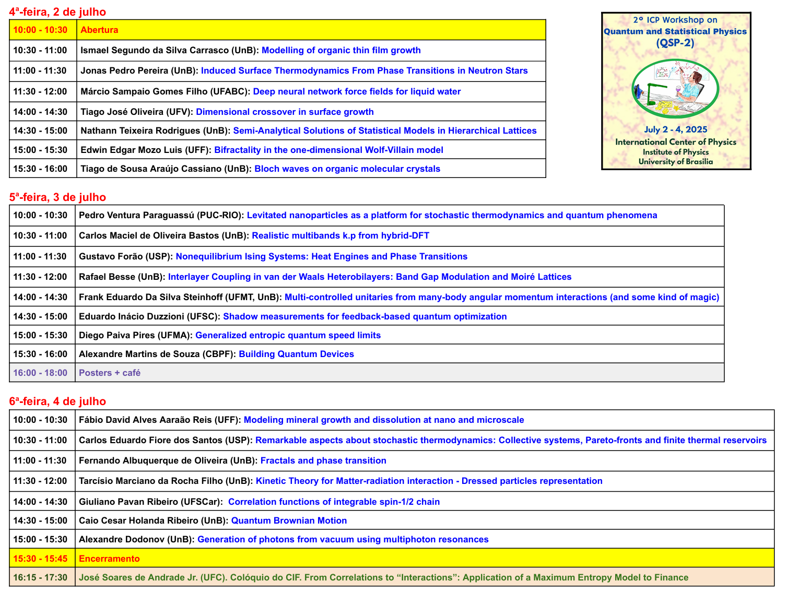Viewport: 787px width, 593px height.
Task: Select speaker 'Carlos Maciel de Oliveira Bastos (UnB)'
Action: (x=164, y=235)
